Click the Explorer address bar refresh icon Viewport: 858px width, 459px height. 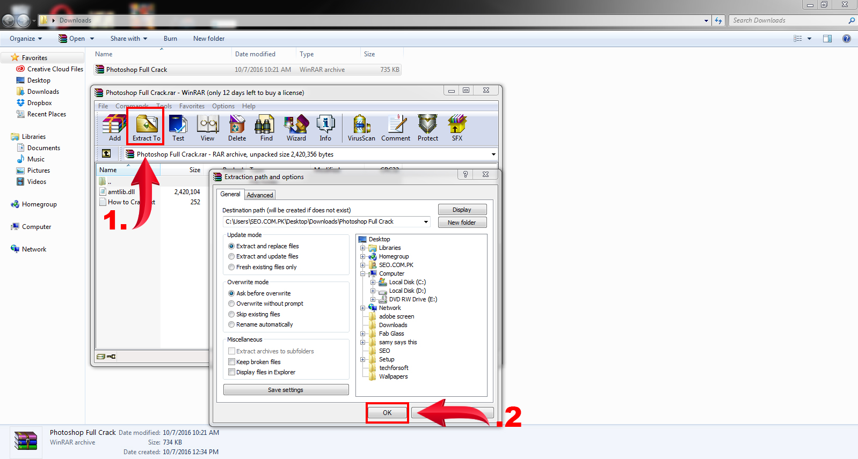click(718, 20)
